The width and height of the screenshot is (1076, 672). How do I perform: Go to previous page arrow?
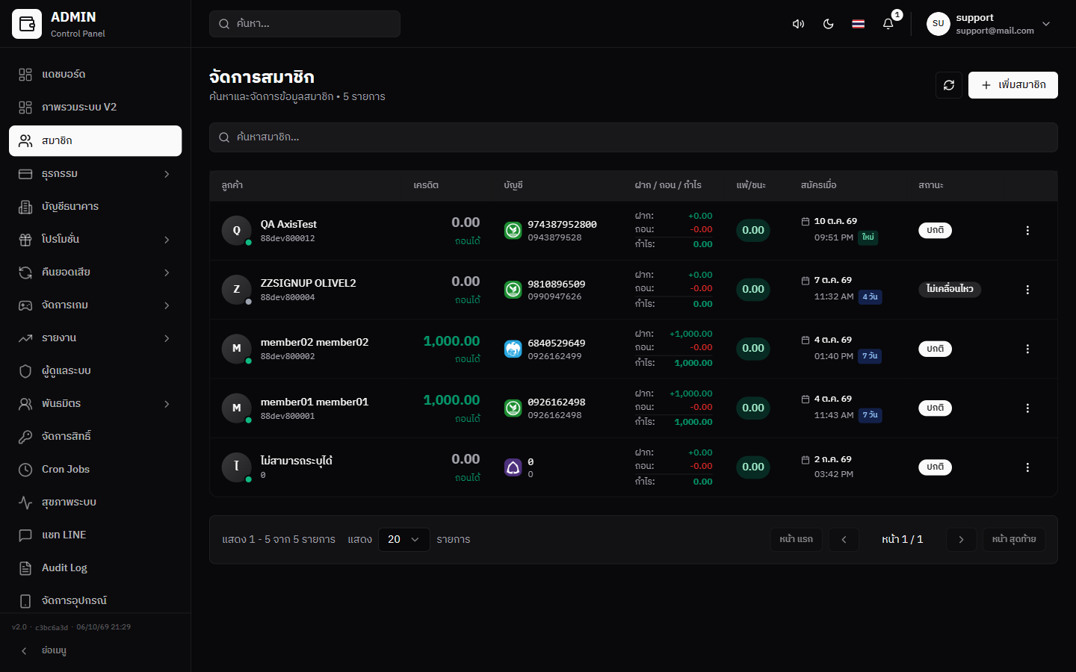844,540
